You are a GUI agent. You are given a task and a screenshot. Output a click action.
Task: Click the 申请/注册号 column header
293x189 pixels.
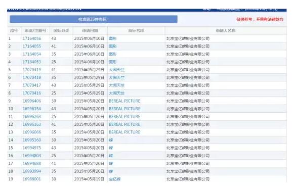[35, 31]
